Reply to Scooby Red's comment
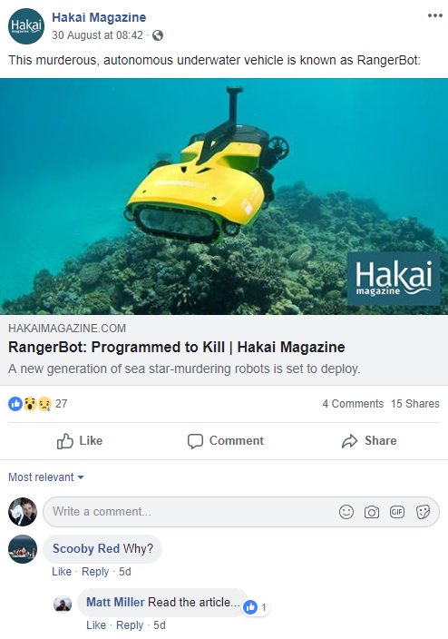 click(95, 572)
